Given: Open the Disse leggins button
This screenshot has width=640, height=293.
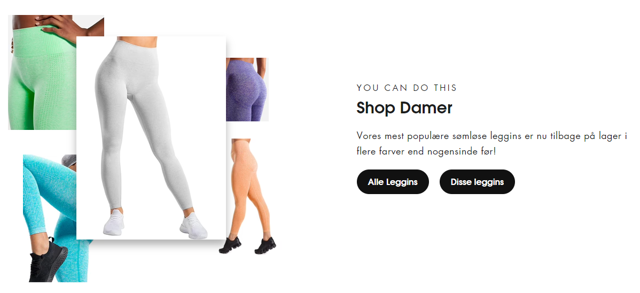Looking at the screenshot, I should pyautogui.click(x=477, y=182).
